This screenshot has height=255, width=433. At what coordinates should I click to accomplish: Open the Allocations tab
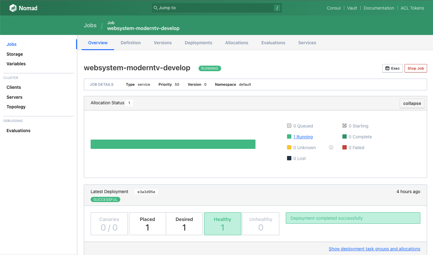[237, 43]
